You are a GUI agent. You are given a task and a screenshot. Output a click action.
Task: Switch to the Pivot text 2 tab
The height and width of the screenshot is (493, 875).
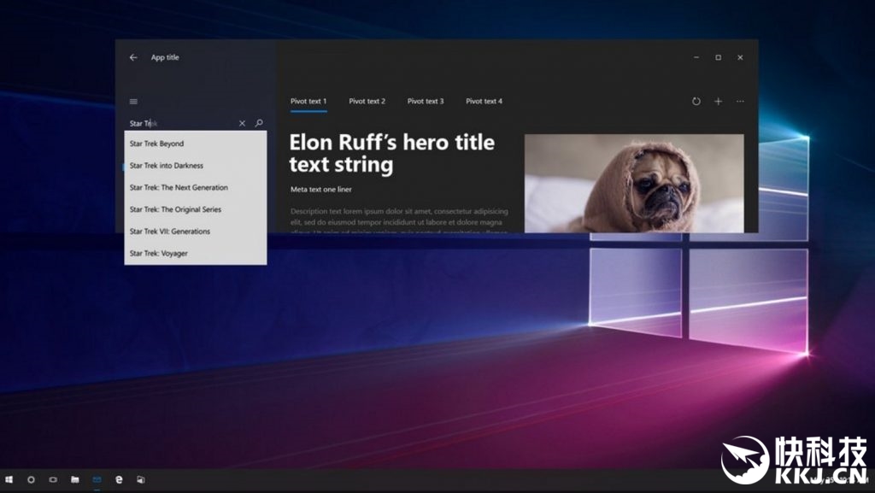367,102
